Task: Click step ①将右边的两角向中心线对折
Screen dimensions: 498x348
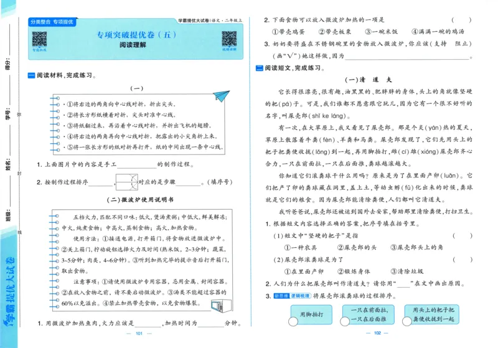Action: click(121, 104)
